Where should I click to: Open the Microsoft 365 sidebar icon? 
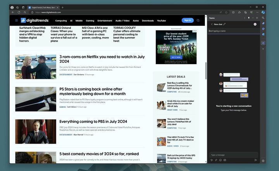click(263, 29)
